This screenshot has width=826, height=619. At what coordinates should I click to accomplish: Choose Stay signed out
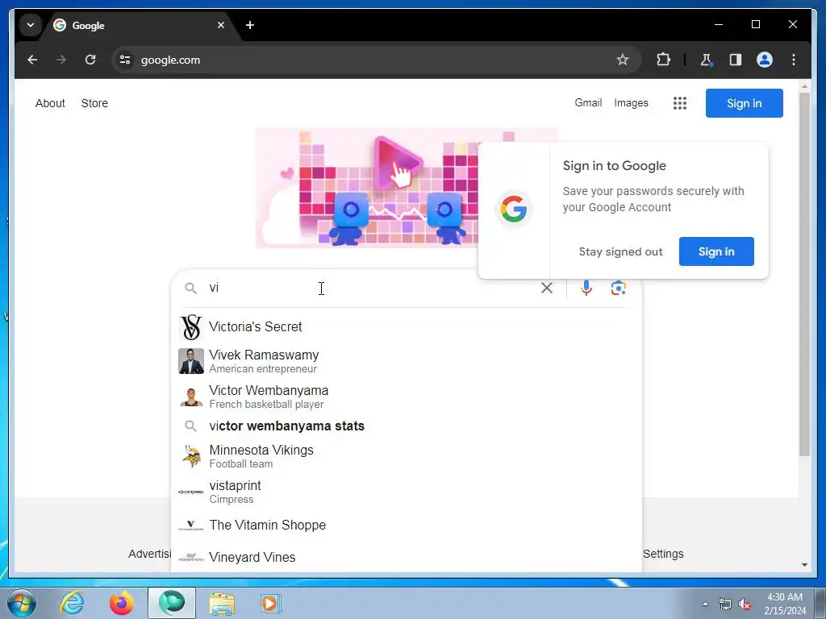(x=620, y=251)
